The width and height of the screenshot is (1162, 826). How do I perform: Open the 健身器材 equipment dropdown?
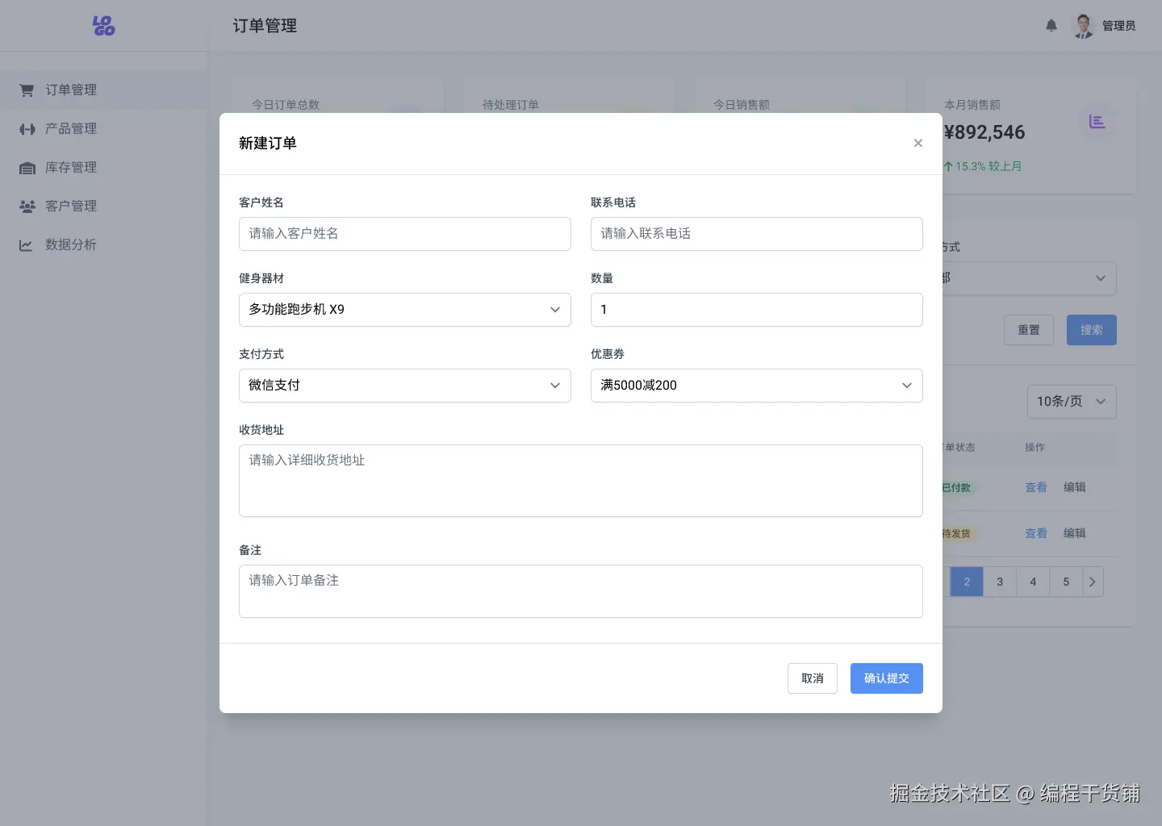(404, 309)
